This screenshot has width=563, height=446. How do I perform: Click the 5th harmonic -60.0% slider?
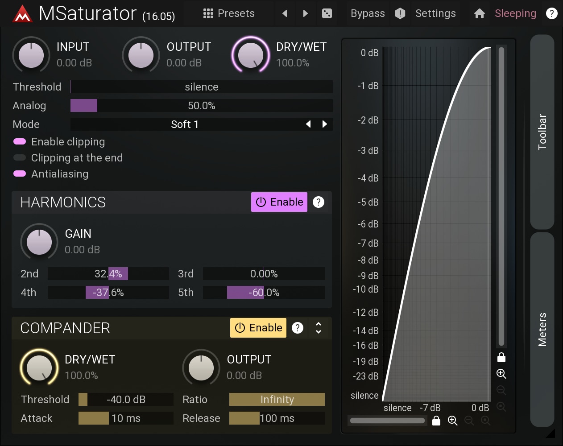[x=264, y=293]
